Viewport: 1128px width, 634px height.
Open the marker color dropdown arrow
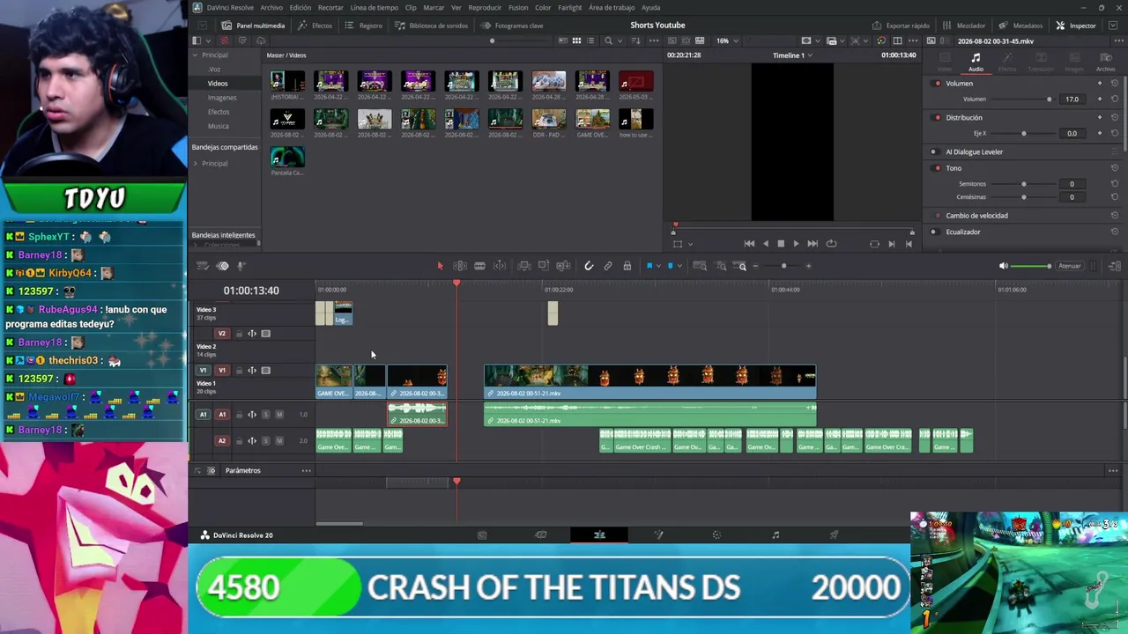(x=679, y=266)
